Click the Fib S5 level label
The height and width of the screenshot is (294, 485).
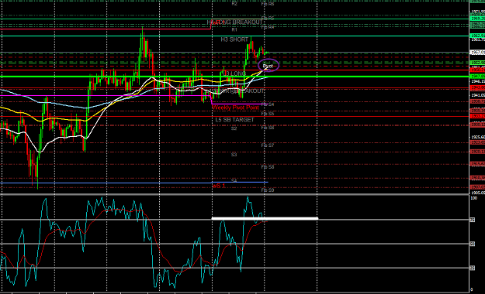(268, 114)
